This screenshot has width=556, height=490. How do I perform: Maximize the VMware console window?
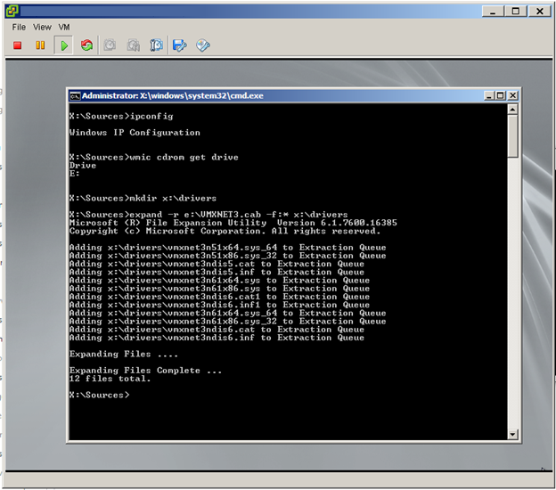click(x=516, y=12)
